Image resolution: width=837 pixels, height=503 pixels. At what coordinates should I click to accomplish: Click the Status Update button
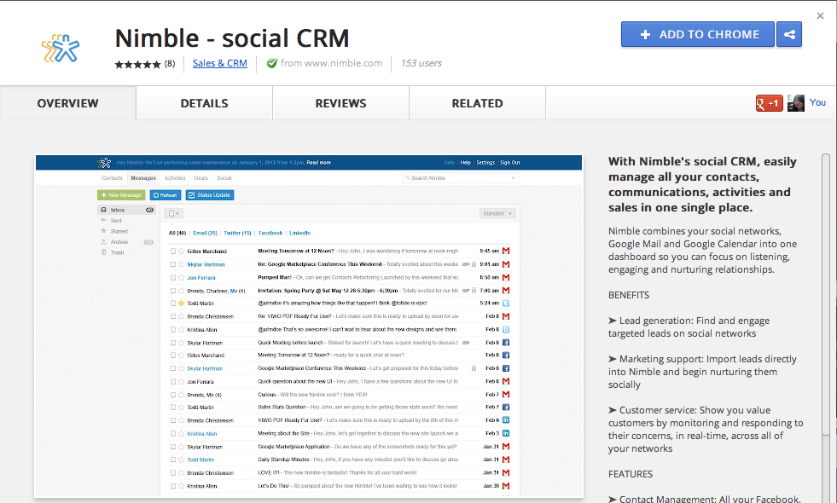(x=210, y=195)
